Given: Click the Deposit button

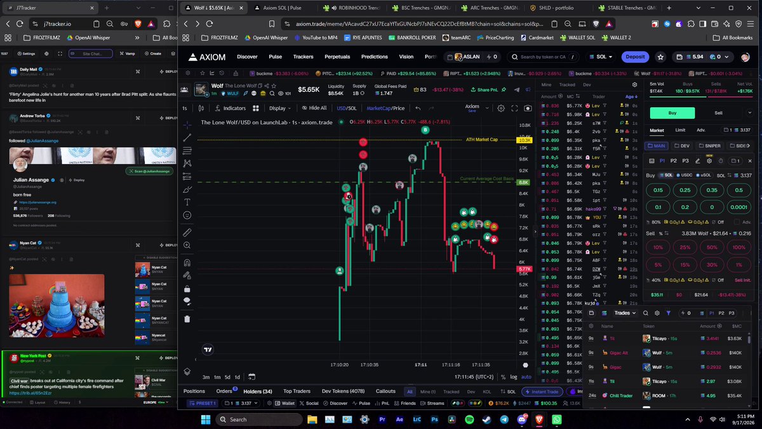Looking at the screenshot, I should point(635,57).
